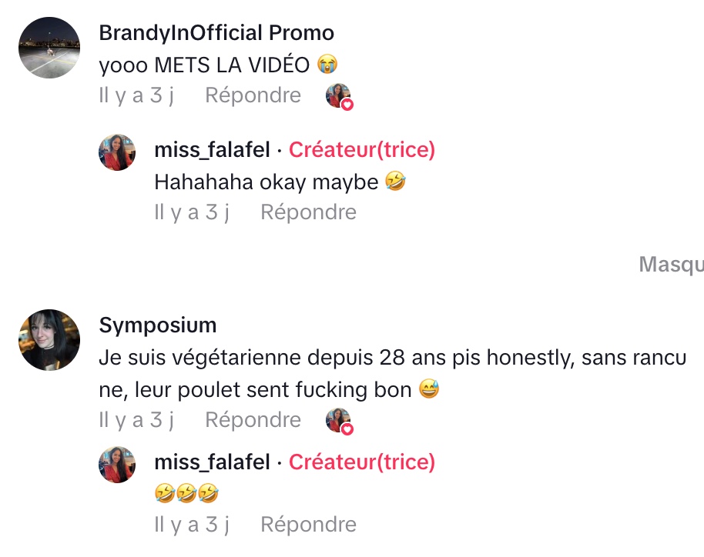Open BrandyInOfficial Promo username link
This screenshot has height=557, width=704.
click(x=216, y=33)
